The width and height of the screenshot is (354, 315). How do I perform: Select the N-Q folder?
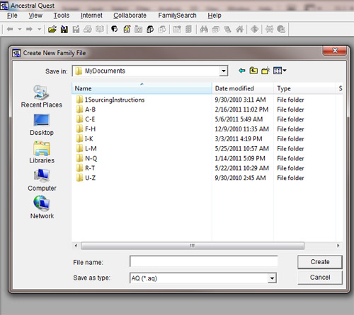[x=86, y=158]
